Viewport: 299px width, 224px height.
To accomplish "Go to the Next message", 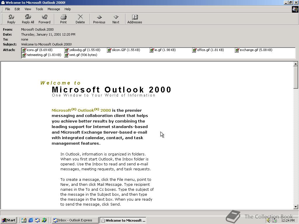I will click(x=116, y=19).
